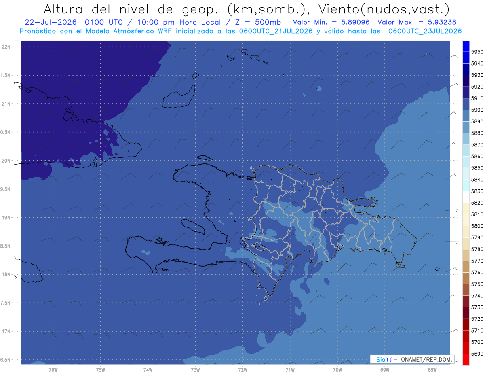The image size is (485, 375).
Task: Click the '20N' latitude label
Action: coord(6,161)
